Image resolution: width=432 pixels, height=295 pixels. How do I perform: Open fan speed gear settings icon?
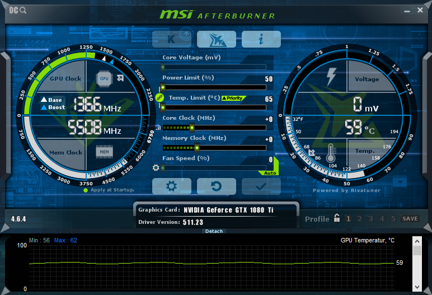click(x=156, y=167)
